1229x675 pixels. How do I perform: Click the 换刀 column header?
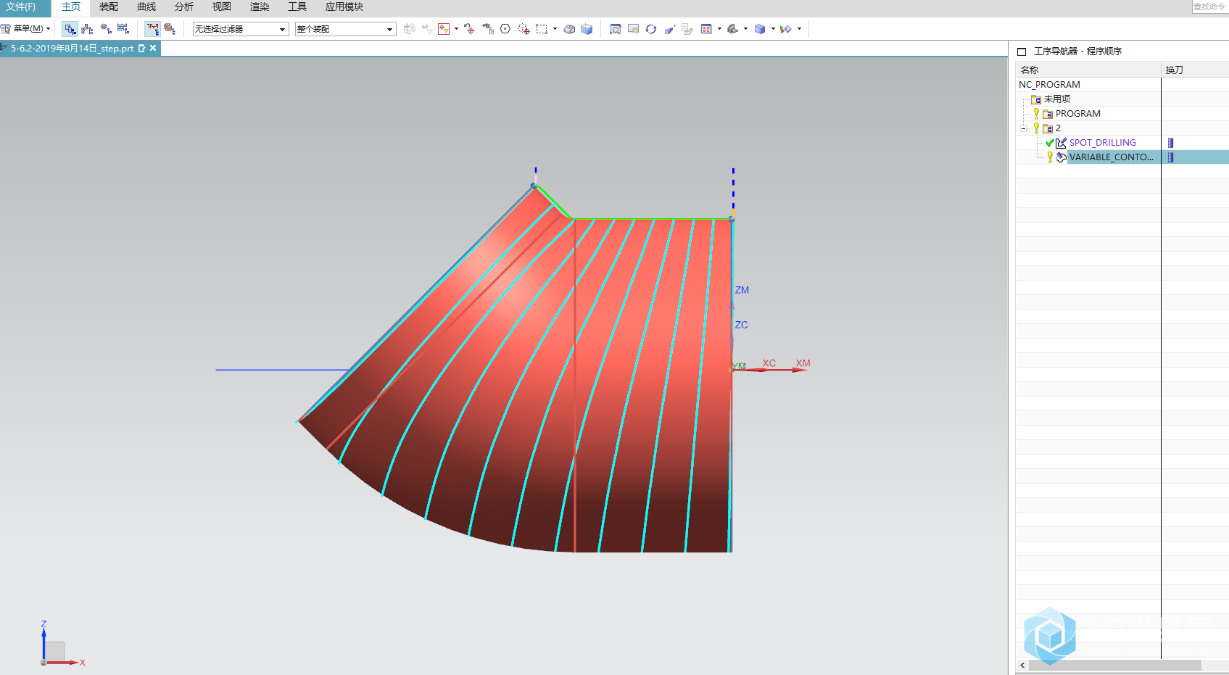(x=1195, y=70)
